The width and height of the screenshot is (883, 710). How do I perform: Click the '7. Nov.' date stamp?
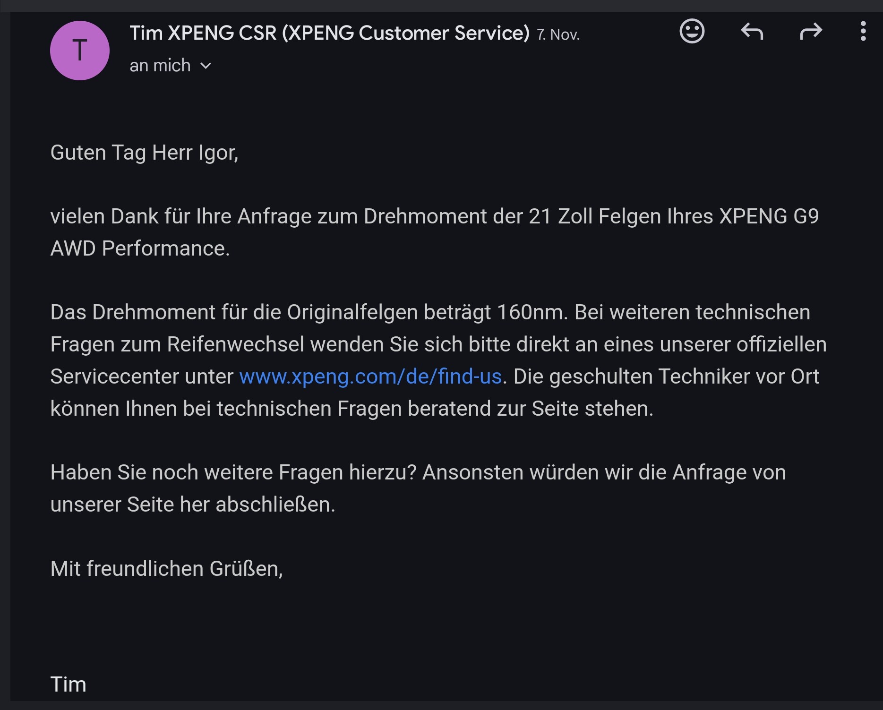pyautogui.click(x=558, y=34)
